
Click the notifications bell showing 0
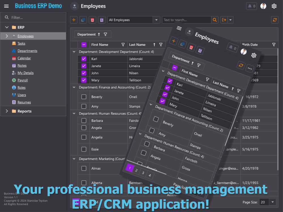point(251,6)
